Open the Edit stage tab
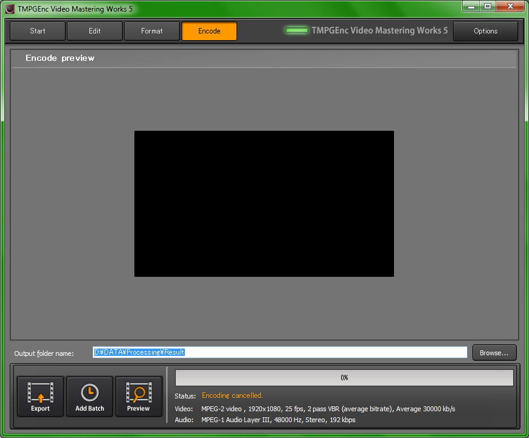The width and height of the screenshot is (529, 438). tap(94, 31)
